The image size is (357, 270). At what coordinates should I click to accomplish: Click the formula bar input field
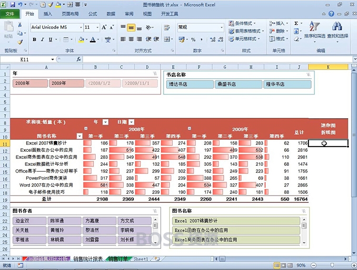pos(218,59)
